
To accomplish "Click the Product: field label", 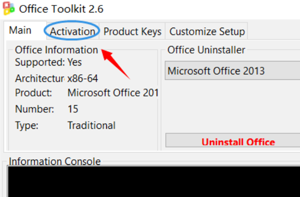I will pos(34,92).
